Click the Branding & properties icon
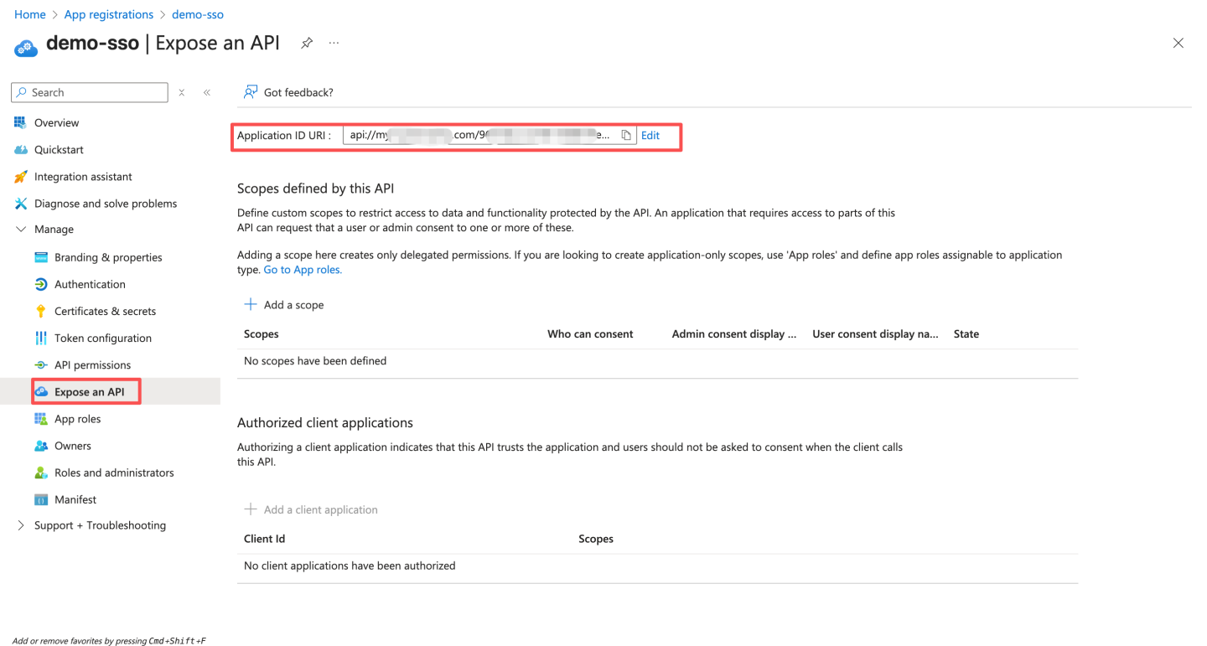 pos(41,257)
